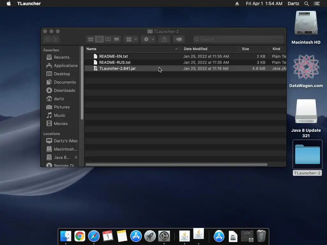Switch Finder to column view

tap(108, 39)
